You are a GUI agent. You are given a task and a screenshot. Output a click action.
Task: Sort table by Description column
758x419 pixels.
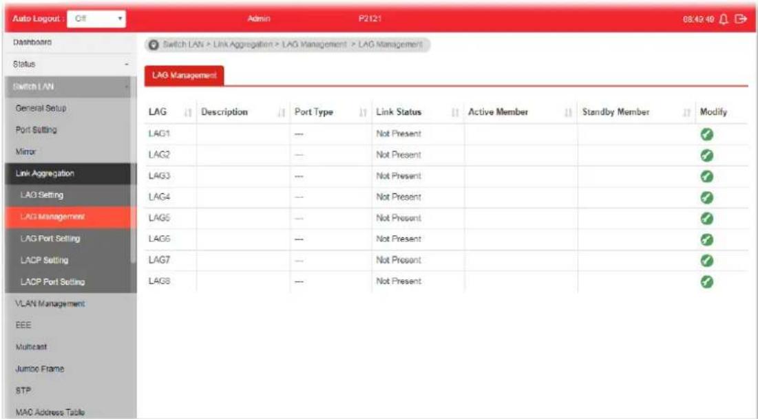click(x=282, y=113)
